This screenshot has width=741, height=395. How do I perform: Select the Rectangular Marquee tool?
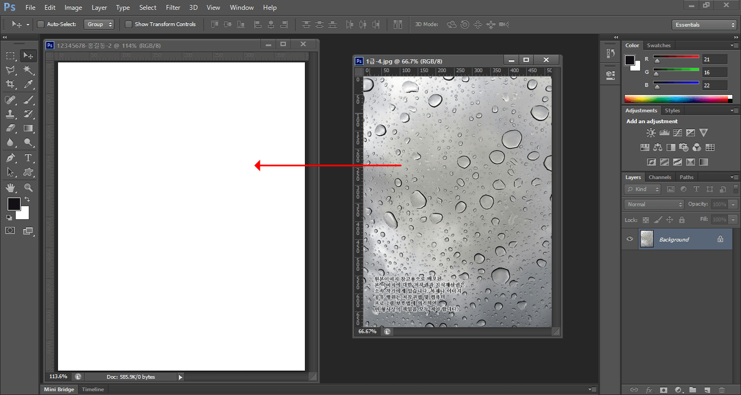click(x=10, y=56)
